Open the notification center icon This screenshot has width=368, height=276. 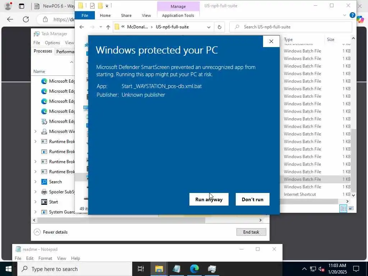pyautogui.click(x=356, y=269)
